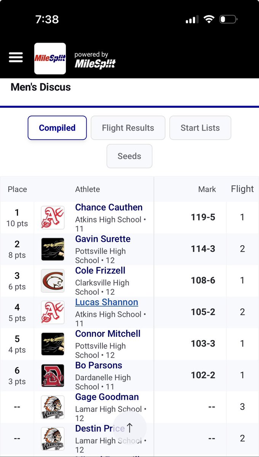Open Chance Cauthen's athlete page
This screenshot has height=457, width=259.
(109, 207)
